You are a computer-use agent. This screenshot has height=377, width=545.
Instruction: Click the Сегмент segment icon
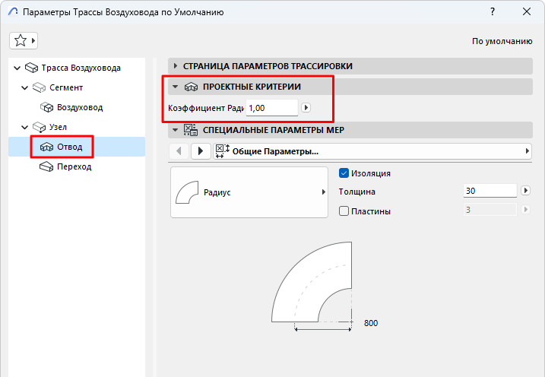(x=40, y=87)
